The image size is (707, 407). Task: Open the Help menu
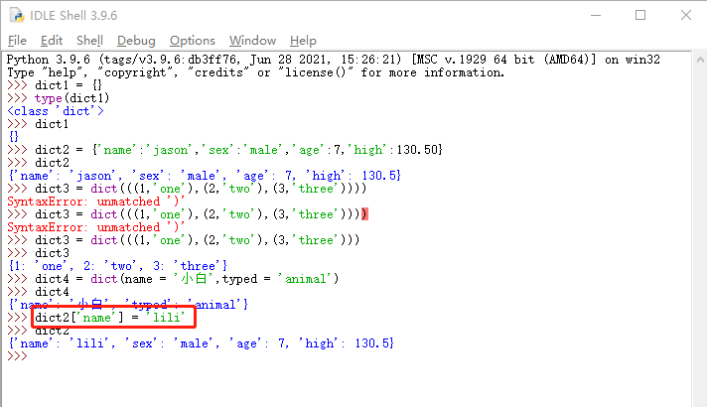tap(303, 41)
